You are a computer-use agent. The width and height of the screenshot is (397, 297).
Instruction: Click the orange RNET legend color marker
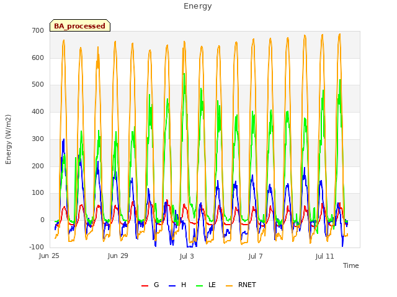[x=229, y=286]
